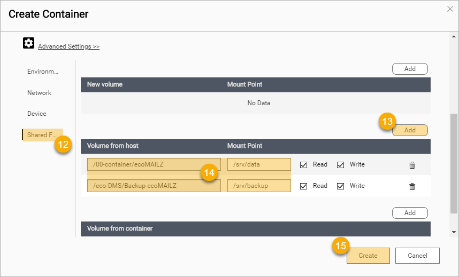Click the 'Volume from host' column header

pos(113,146)
